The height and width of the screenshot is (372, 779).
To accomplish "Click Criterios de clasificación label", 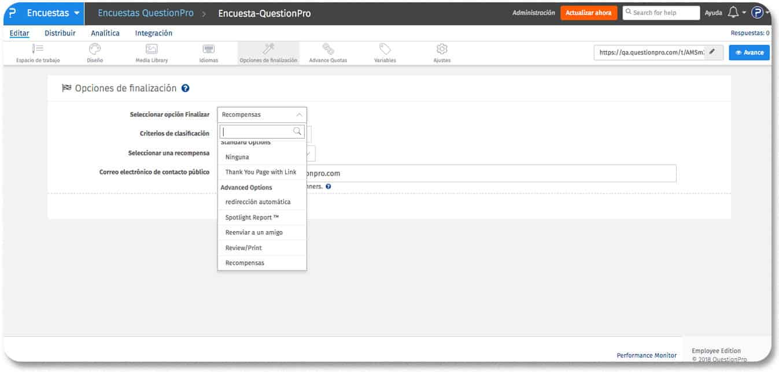I will point(175,133).
